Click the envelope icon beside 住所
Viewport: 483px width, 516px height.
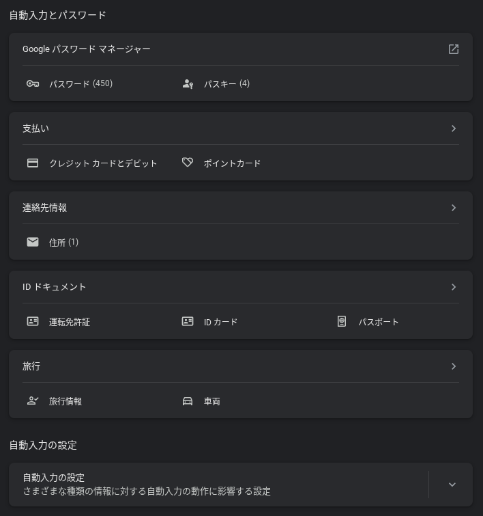33,242
